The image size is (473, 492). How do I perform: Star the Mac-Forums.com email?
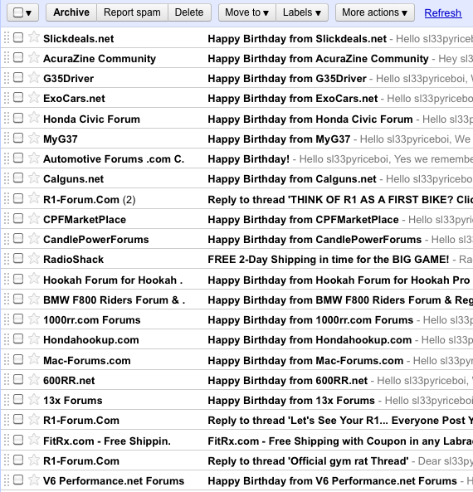[x=33, y=359]
